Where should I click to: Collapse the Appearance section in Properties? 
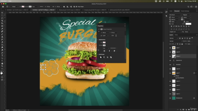click(x=98, y=40)
